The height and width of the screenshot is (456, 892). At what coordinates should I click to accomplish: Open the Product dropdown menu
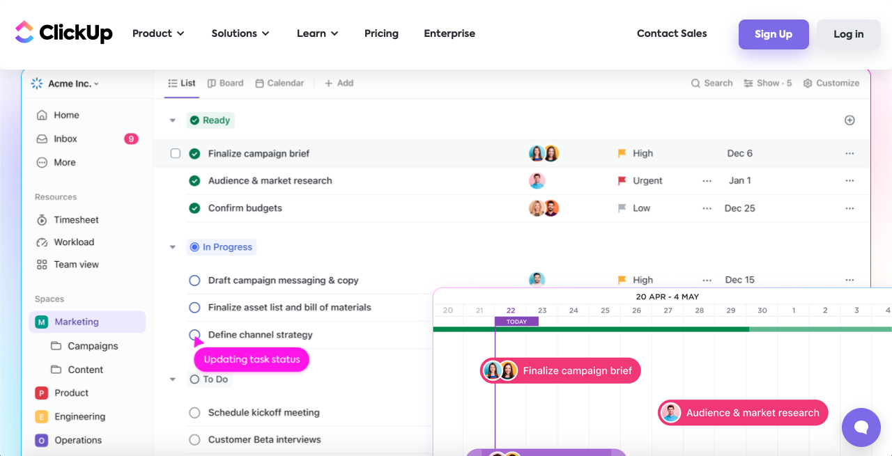tap(158, 33)
